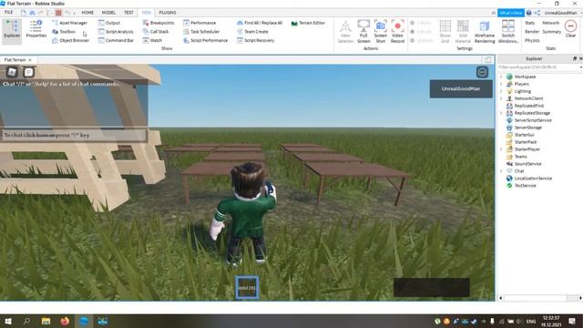The image size is (583, 328).
Task: Show the Command Bar
Action: coord(116,40)
